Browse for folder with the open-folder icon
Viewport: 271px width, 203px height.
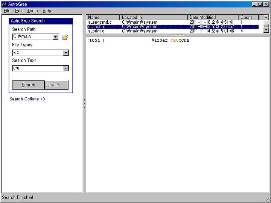[x=65, y=37]
